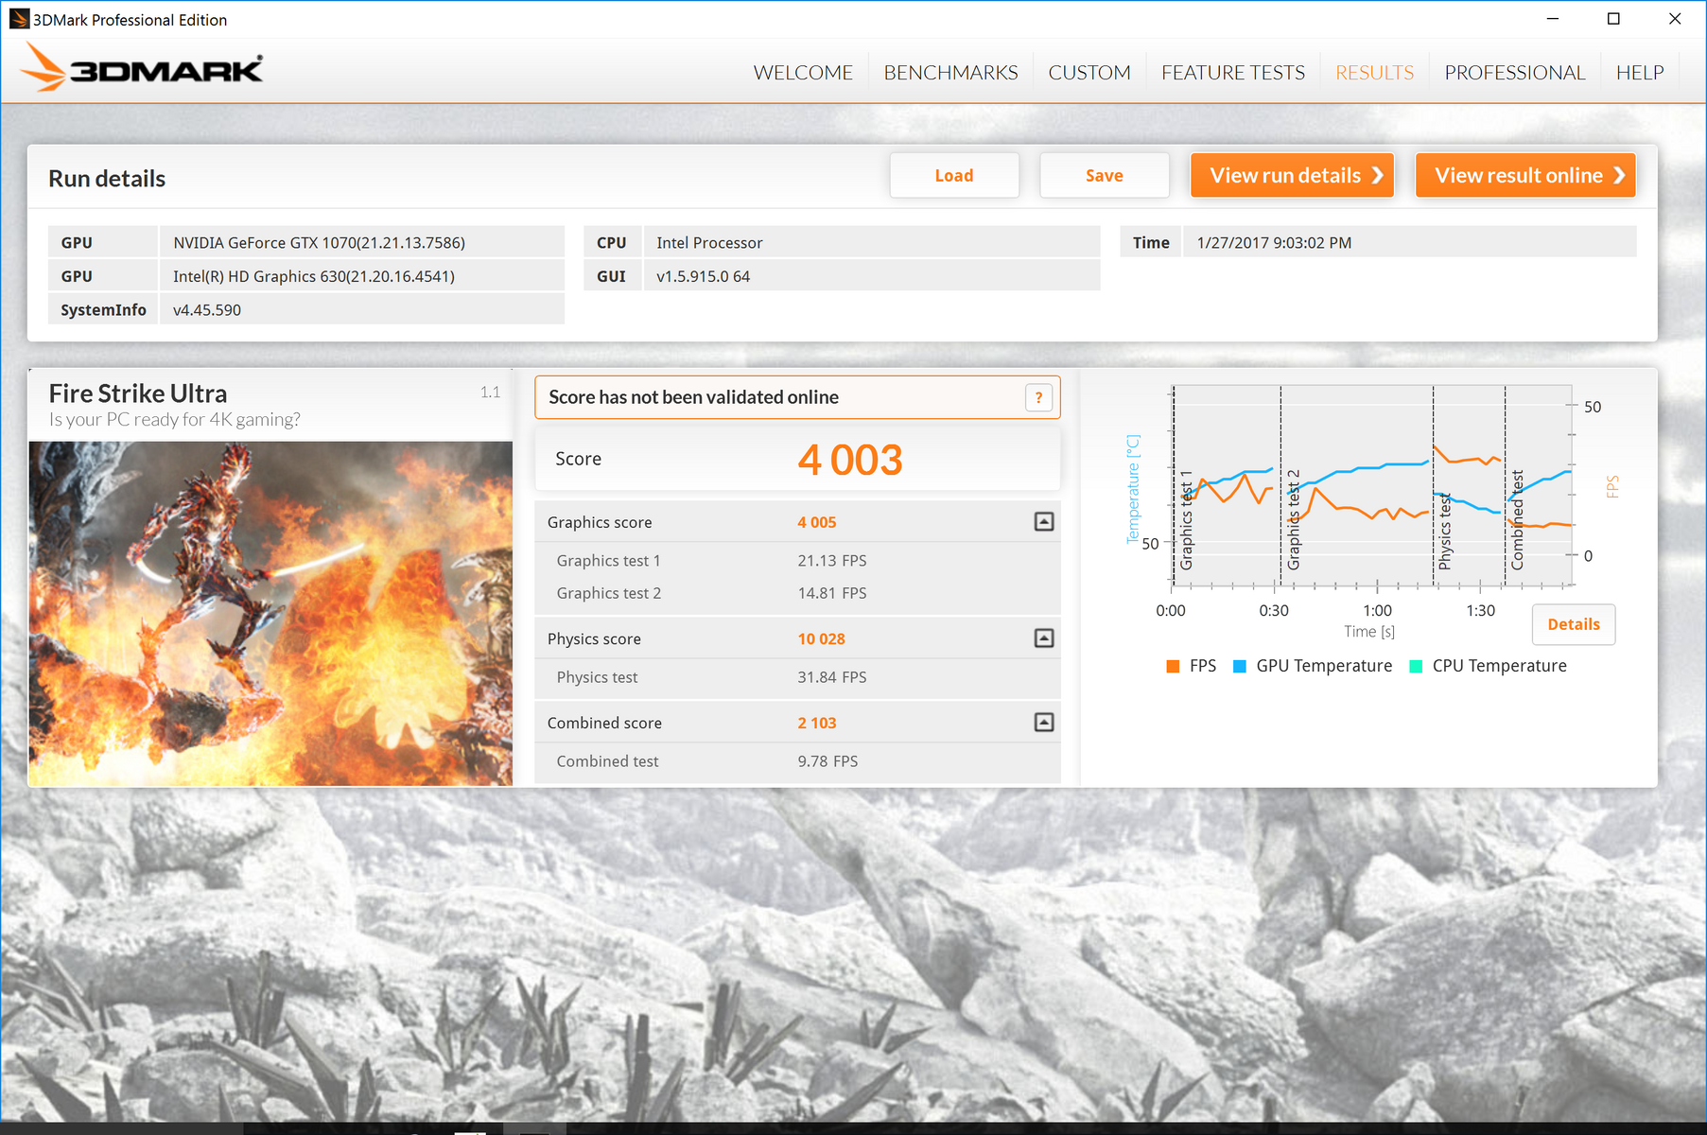Click the 3DMark title bar app icon
Screen dimensions: 1707x1135
19,19
